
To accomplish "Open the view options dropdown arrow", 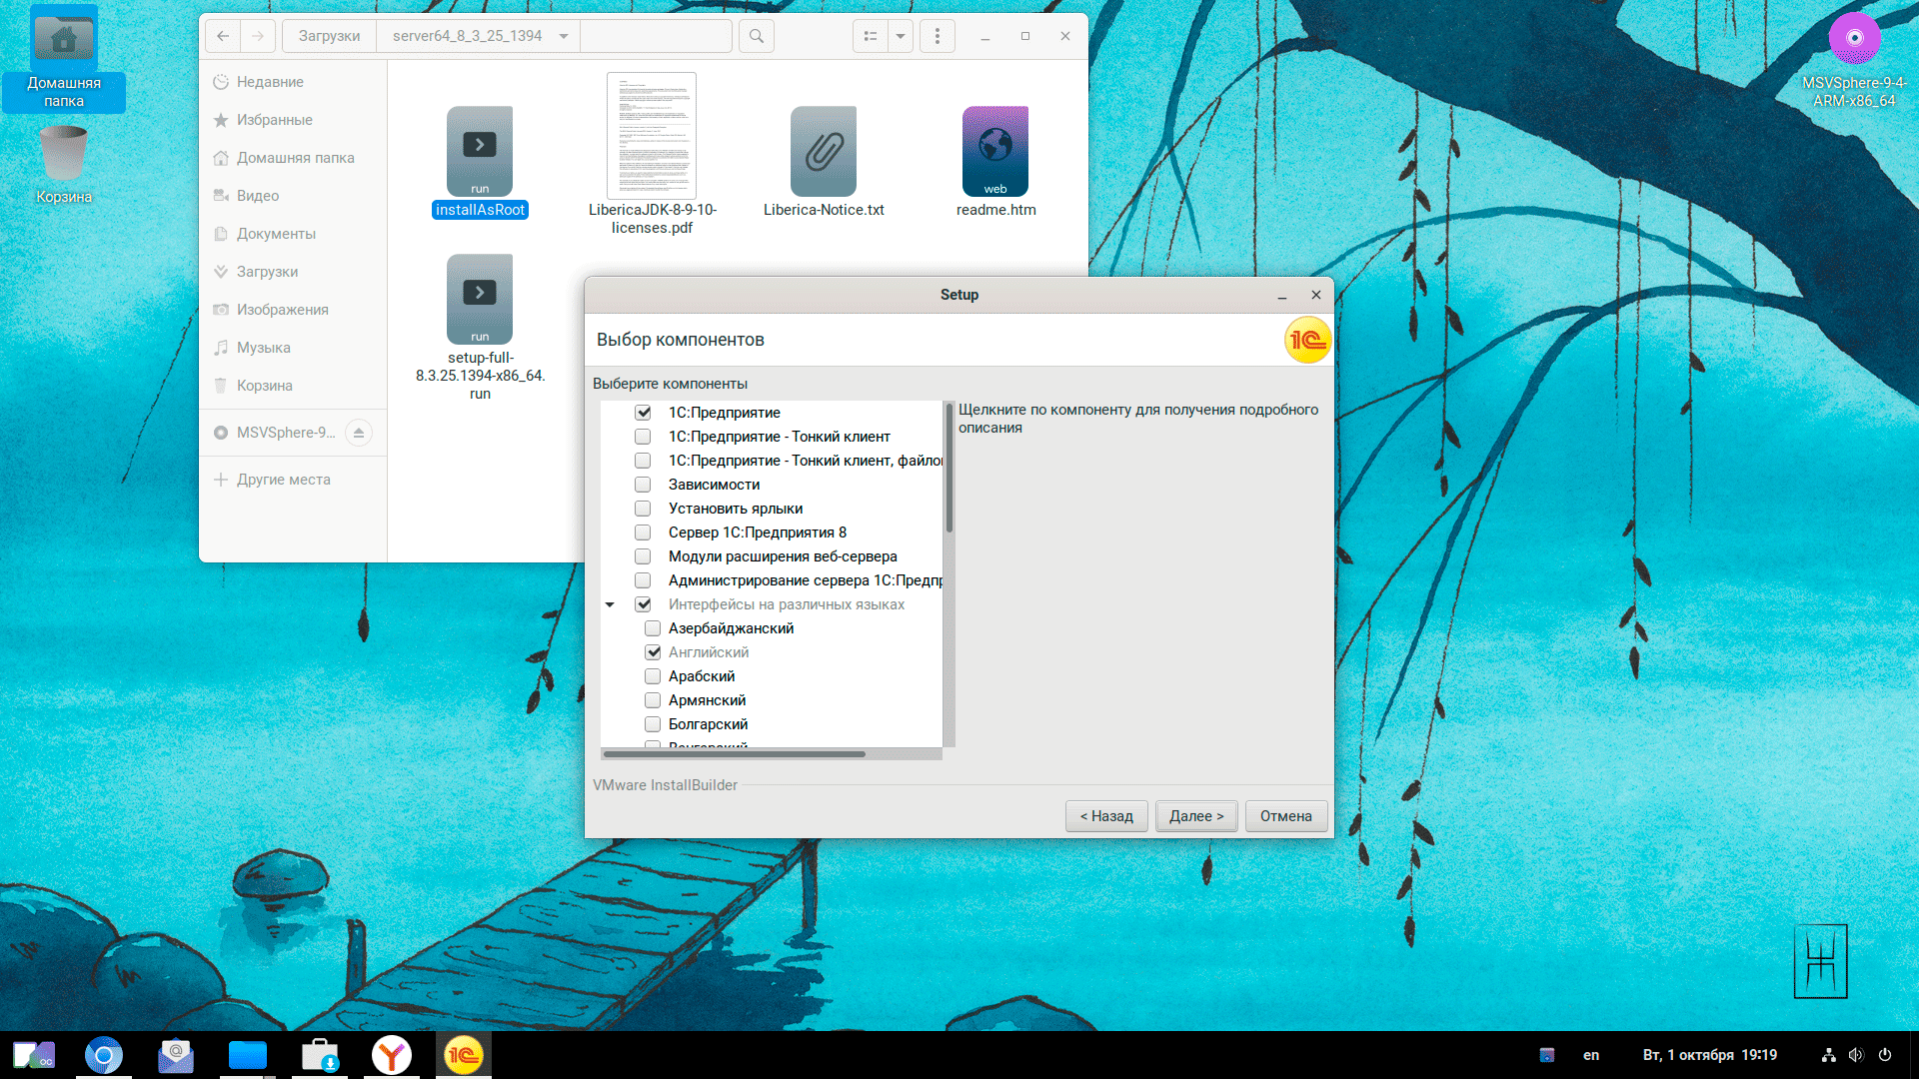I will coord(901,36).
